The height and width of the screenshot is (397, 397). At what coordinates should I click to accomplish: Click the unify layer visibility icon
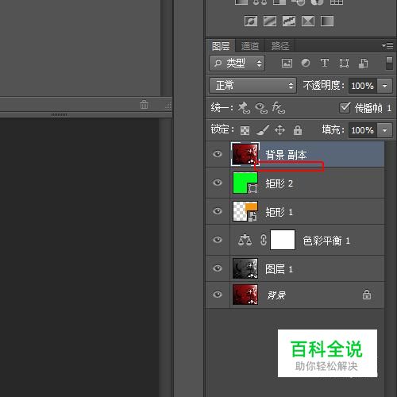coord(261,108)
